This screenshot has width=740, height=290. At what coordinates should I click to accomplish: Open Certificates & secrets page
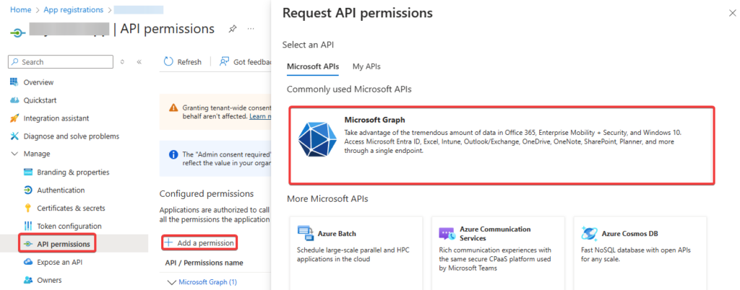71,208
